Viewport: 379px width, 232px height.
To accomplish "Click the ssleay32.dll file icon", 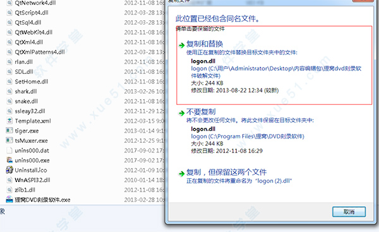I will (9, 111).
